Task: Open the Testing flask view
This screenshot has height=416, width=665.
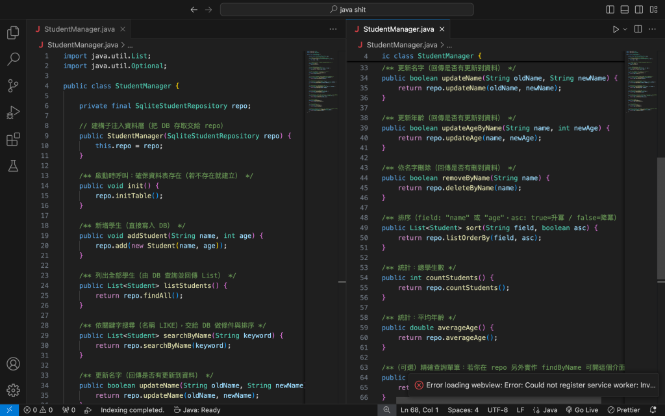Action: pos(13,166)
